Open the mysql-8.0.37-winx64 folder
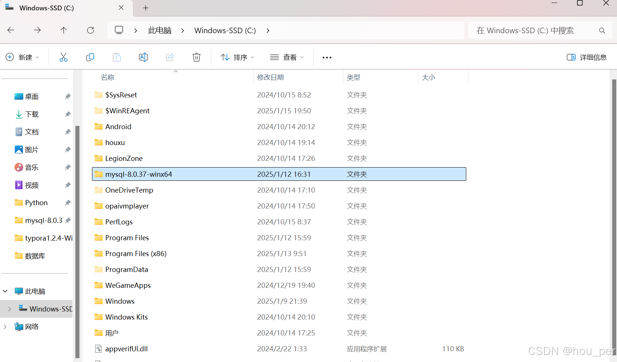 pyautogui.click(x=139, y=174)
